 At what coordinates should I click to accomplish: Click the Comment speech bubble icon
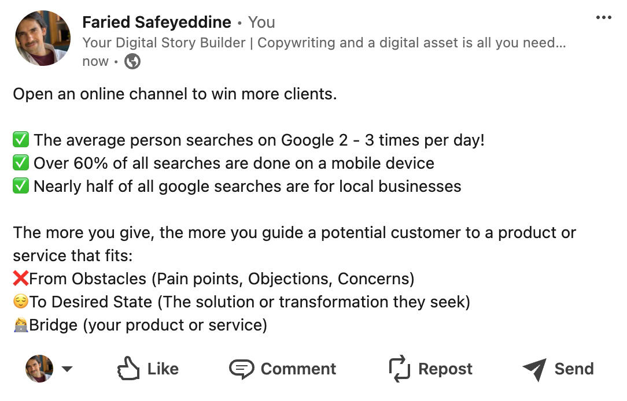242,369
